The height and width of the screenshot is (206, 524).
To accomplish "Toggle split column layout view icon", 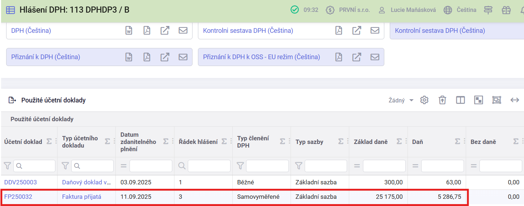I will click(460, 100).
